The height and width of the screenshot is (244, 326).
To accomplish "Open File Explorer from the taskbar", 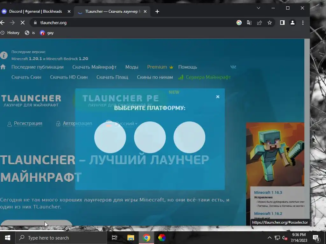I will 131,238.
